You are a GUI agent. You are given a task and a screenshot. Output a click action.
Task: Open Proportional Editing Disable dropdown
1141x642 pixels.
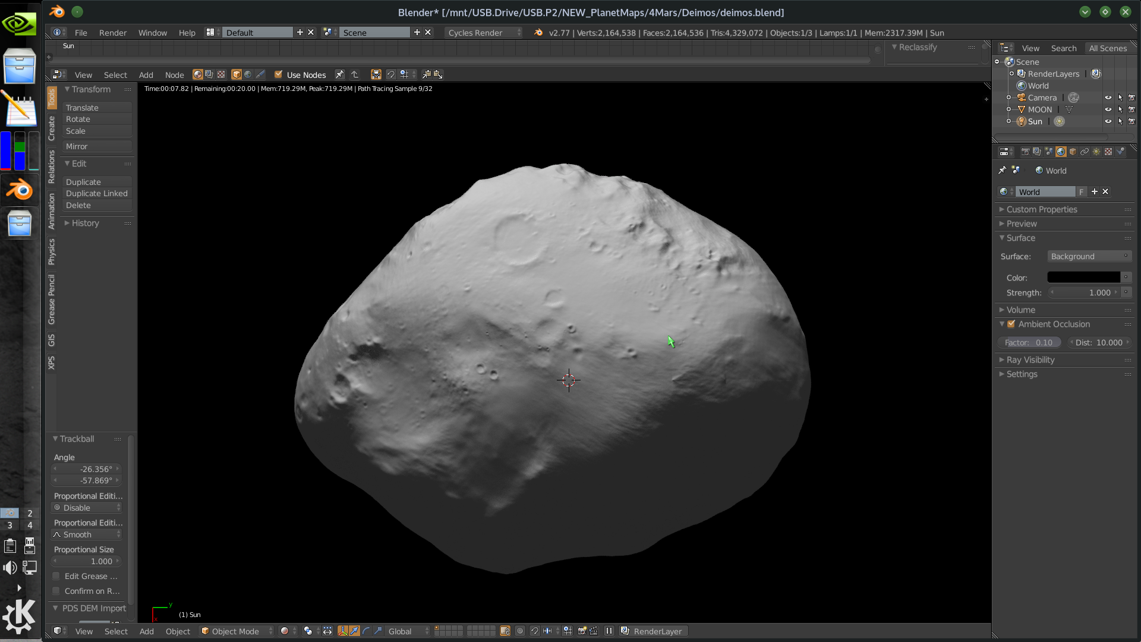click(87, 508)
